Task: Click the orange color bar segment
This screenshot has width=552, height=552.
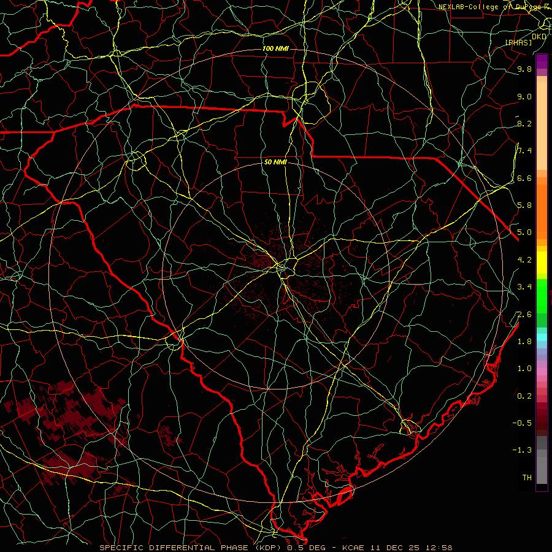Action: [x=542, y=212]
